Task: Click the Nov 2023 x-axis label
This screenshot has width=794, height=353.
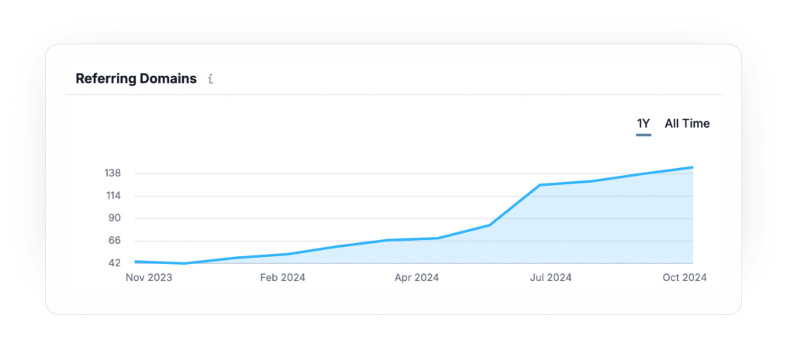Action: pos(149,278)
